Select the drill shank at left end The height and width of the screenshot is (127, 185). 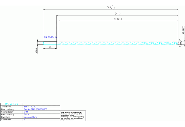click(x=50, y=43)
